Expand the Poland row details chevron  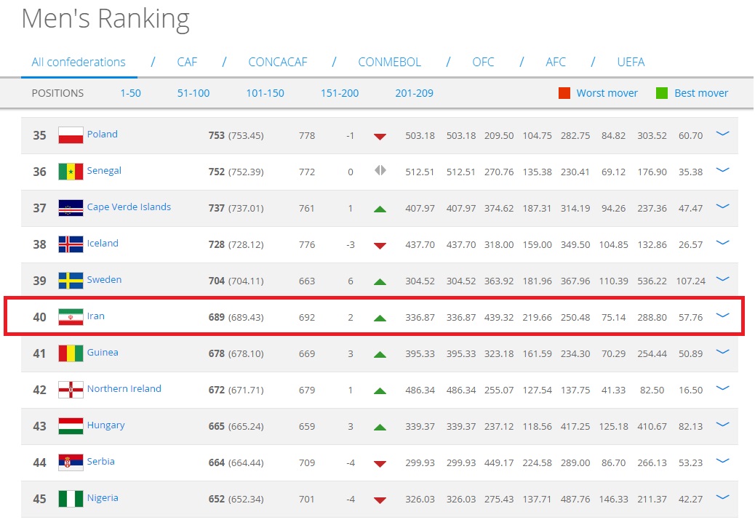click(722, 134)
